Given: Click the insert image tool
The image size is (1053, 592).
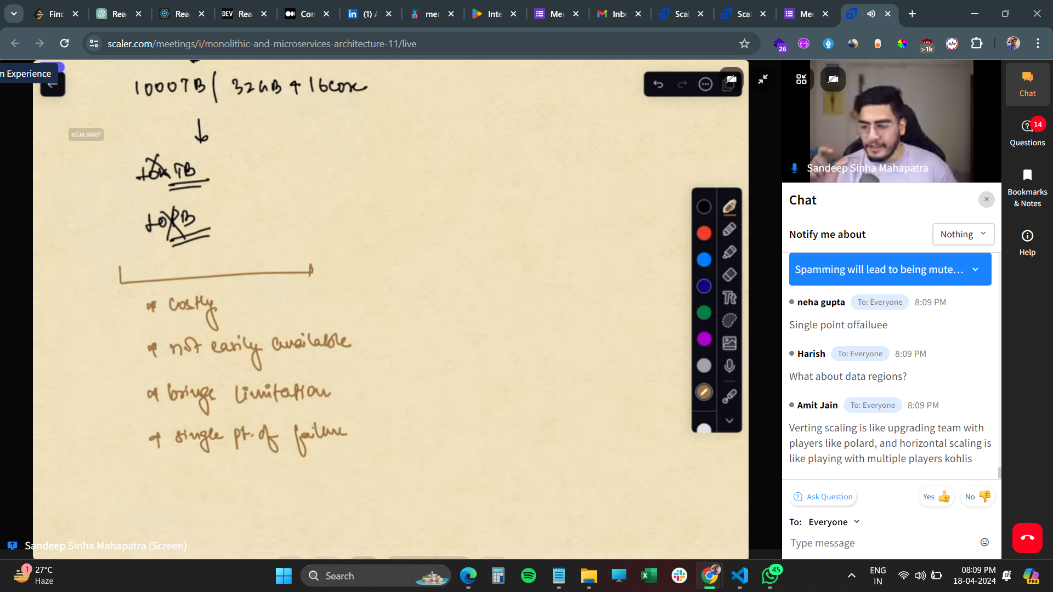Looking at the screenshot, I should click(x=729, y=343).
